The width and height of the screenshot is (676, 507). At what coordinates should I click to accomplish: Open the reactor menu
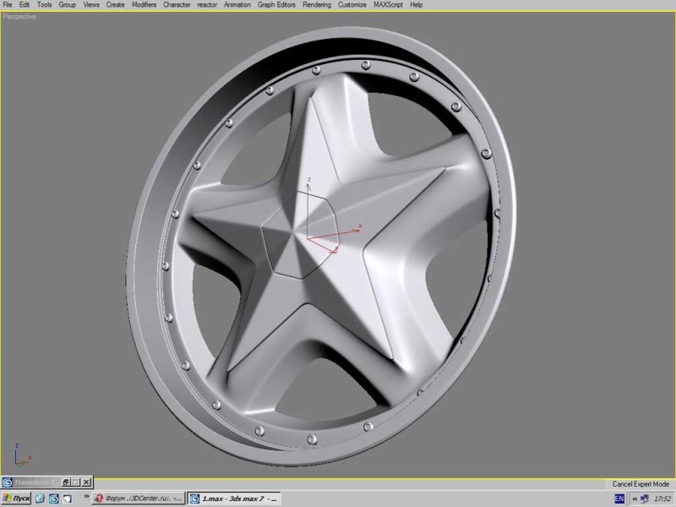pyautogui.click(x=207, y=5)
